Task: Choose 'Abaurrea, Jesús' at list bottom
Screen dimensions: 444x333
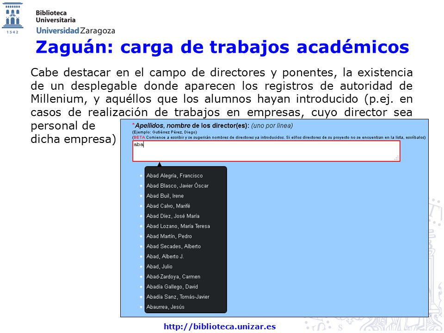Action: pos(166,307)
